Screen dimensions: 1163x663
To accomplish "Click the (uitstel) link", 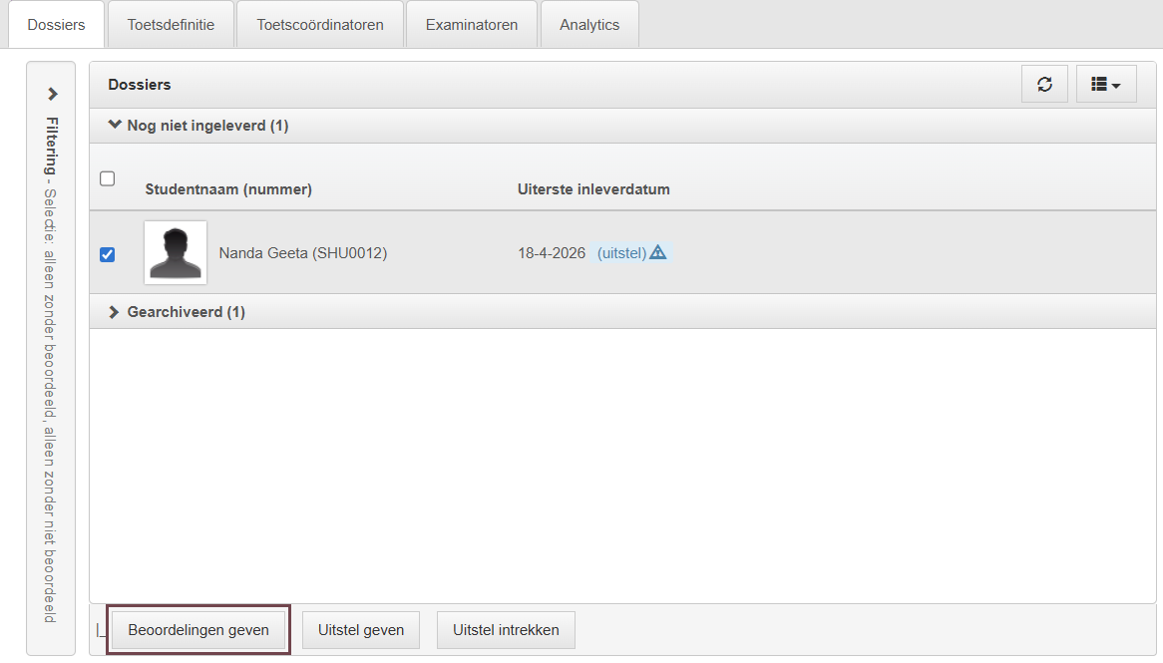I will point(621,253).
